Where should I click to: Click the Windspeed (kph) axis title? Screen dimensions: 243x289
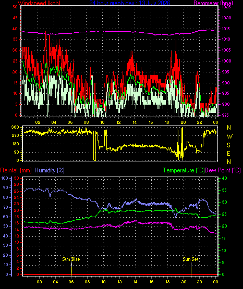tap(39, 3)
